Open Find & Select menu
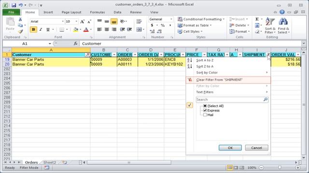Image resolution: width=309 pixels, height=173 pixels. pos(283,26)
